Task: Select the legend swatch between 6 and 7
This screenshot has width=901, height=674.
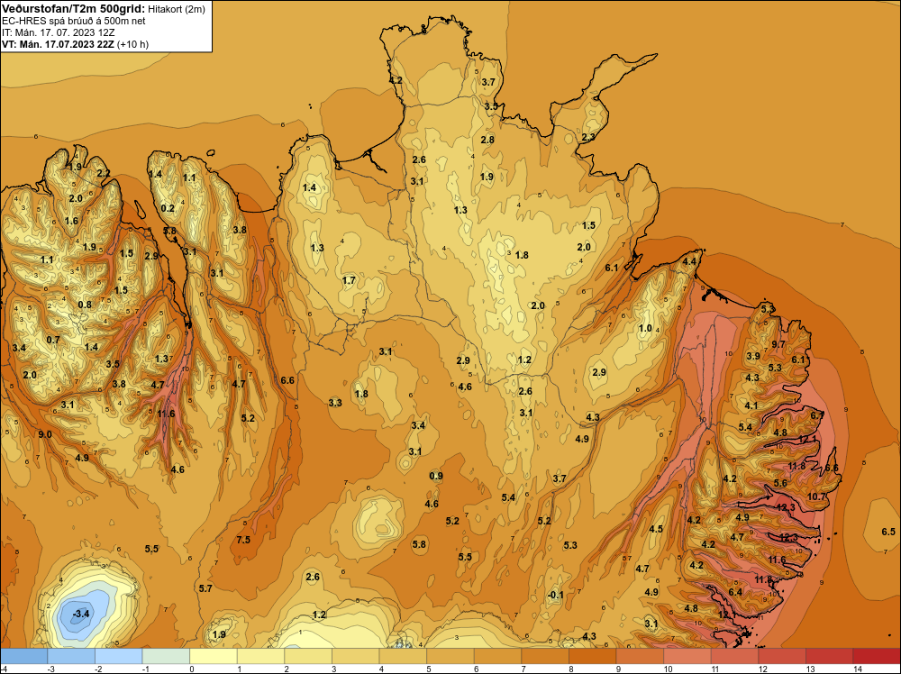Action: pyautogui.click(x=498, y=656)
